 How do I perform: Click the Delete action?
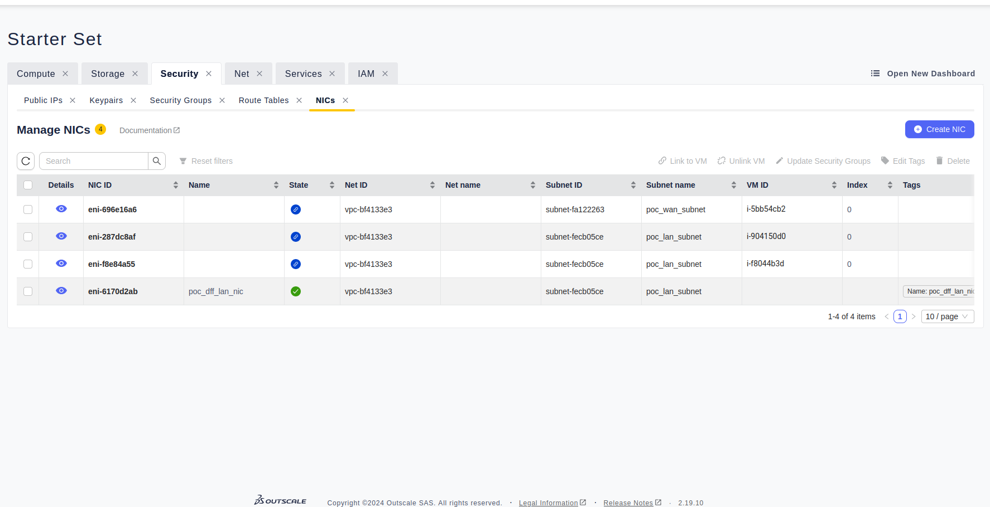coord(953,161)
